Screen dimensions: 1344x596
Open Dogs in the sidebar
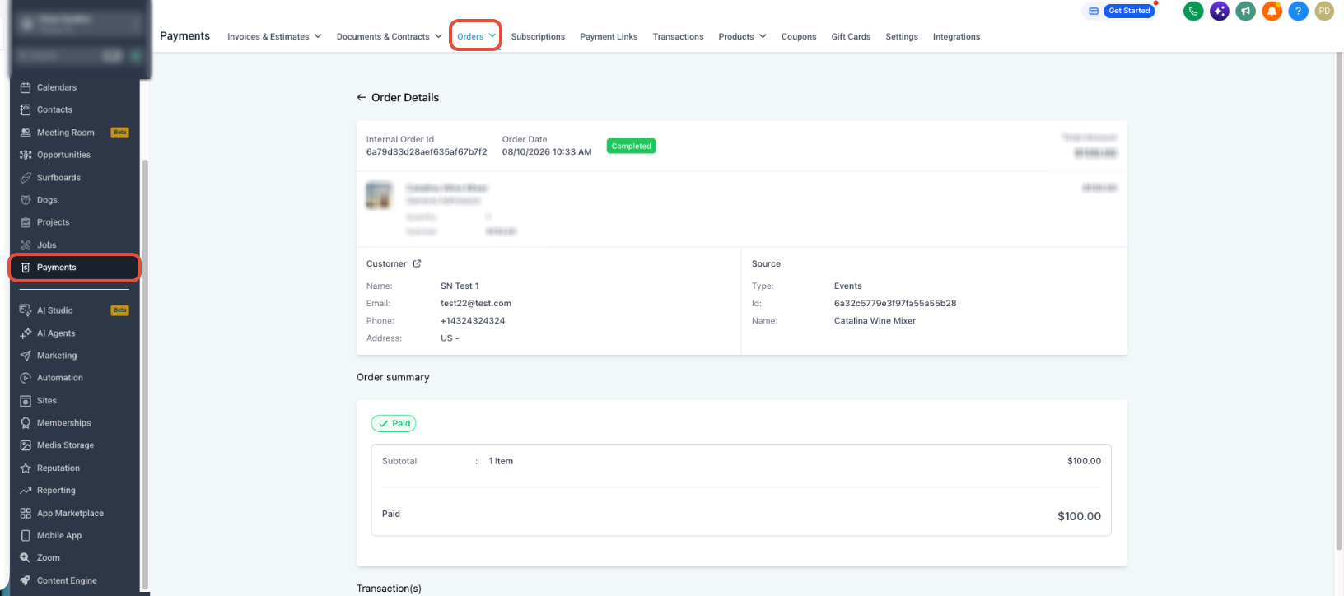click(47, 200)
